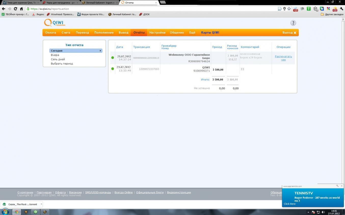Click the green T extension icon
The image size is (345, 215).
point(309,9)
